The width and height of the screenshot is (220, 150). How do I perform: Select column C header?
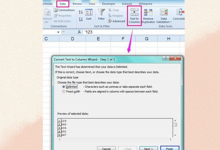51,39
